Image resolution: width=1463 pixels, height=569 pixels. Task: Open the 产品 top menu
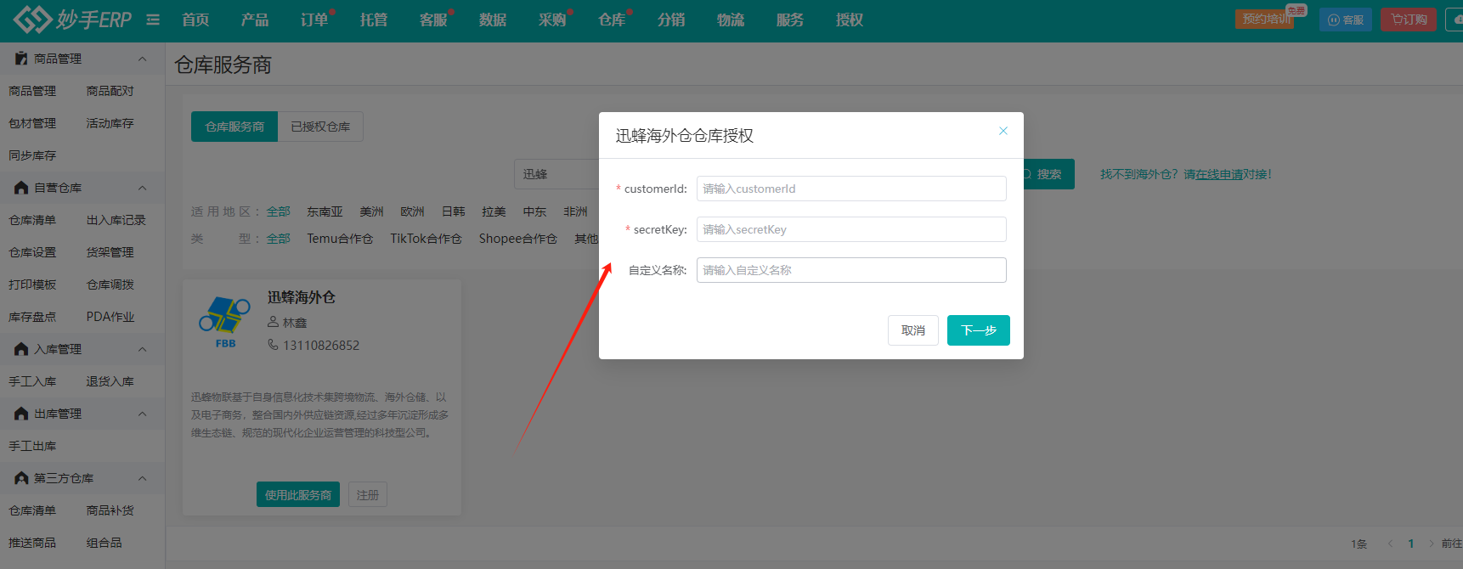tap(255, 20)
